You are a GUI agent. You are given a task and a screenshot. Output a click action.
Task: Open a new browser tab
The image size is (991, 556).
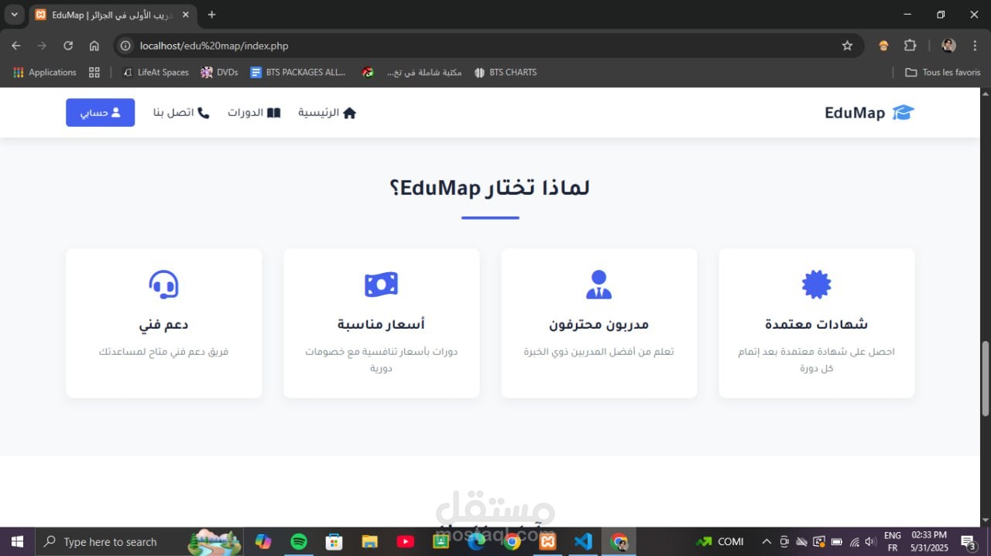(x=211, y=15)
